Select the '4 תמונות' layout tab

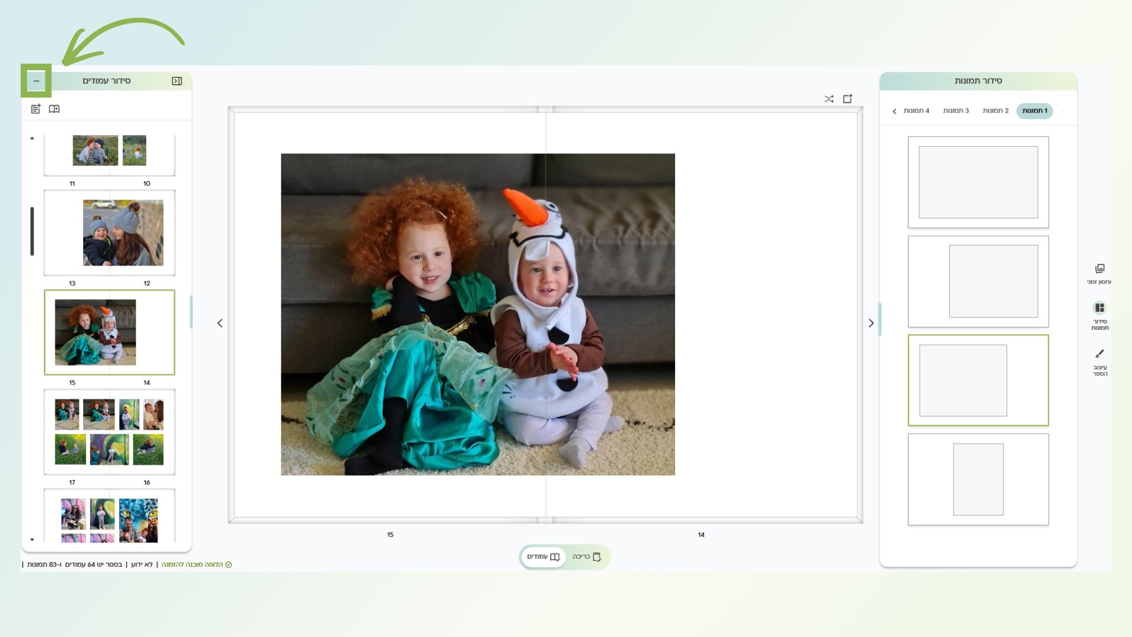(916, 111)
